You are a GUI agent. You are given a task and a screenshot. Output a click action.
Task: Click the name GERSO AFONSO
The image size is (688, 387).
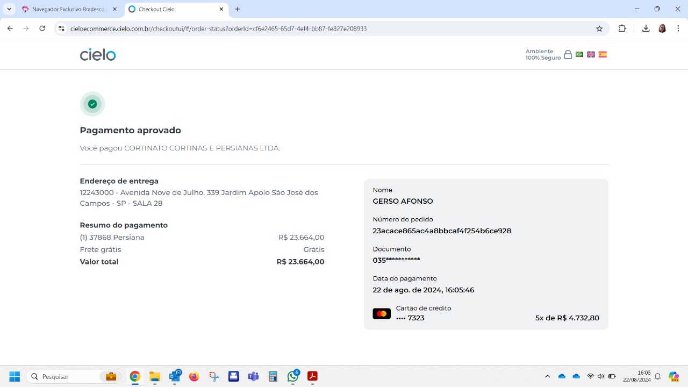coord(403,202)
